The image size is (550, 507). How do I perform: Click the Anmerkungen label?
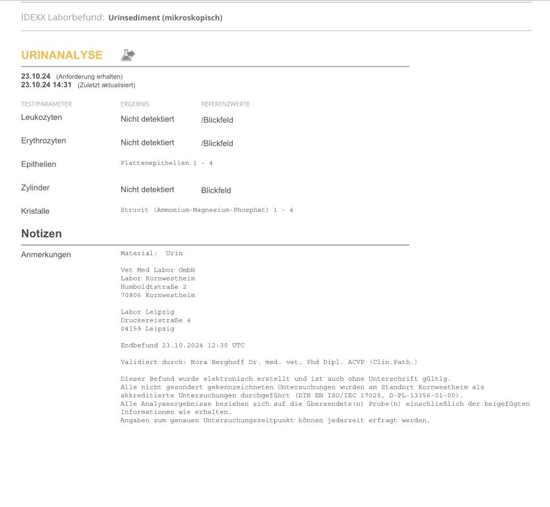coord(46,255)
